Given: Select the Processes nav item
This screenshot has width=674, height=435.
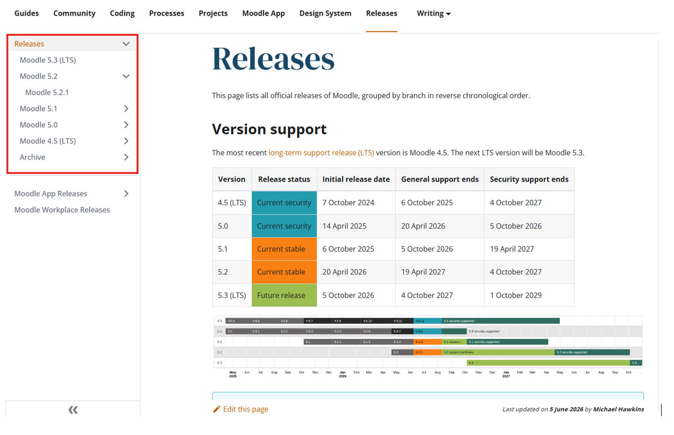Looking at the screenshot, I should click(x=167, y=13).
